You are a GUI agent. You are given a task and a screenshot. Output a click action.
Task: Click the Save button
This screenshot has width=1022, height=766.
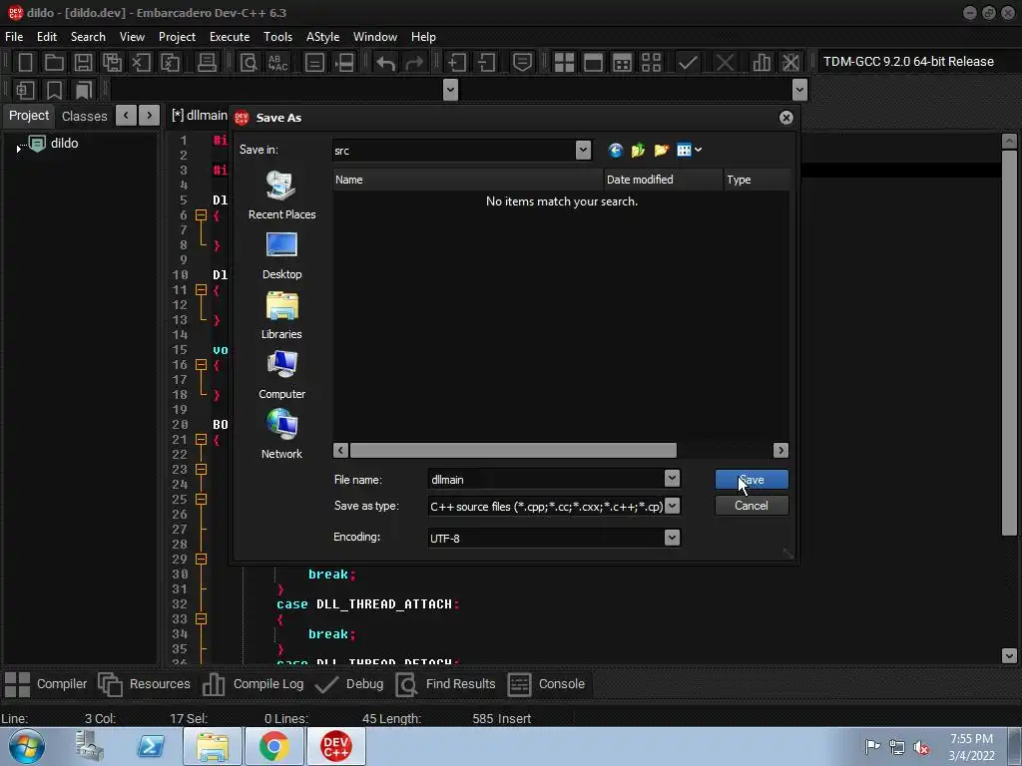click(752, 480)
